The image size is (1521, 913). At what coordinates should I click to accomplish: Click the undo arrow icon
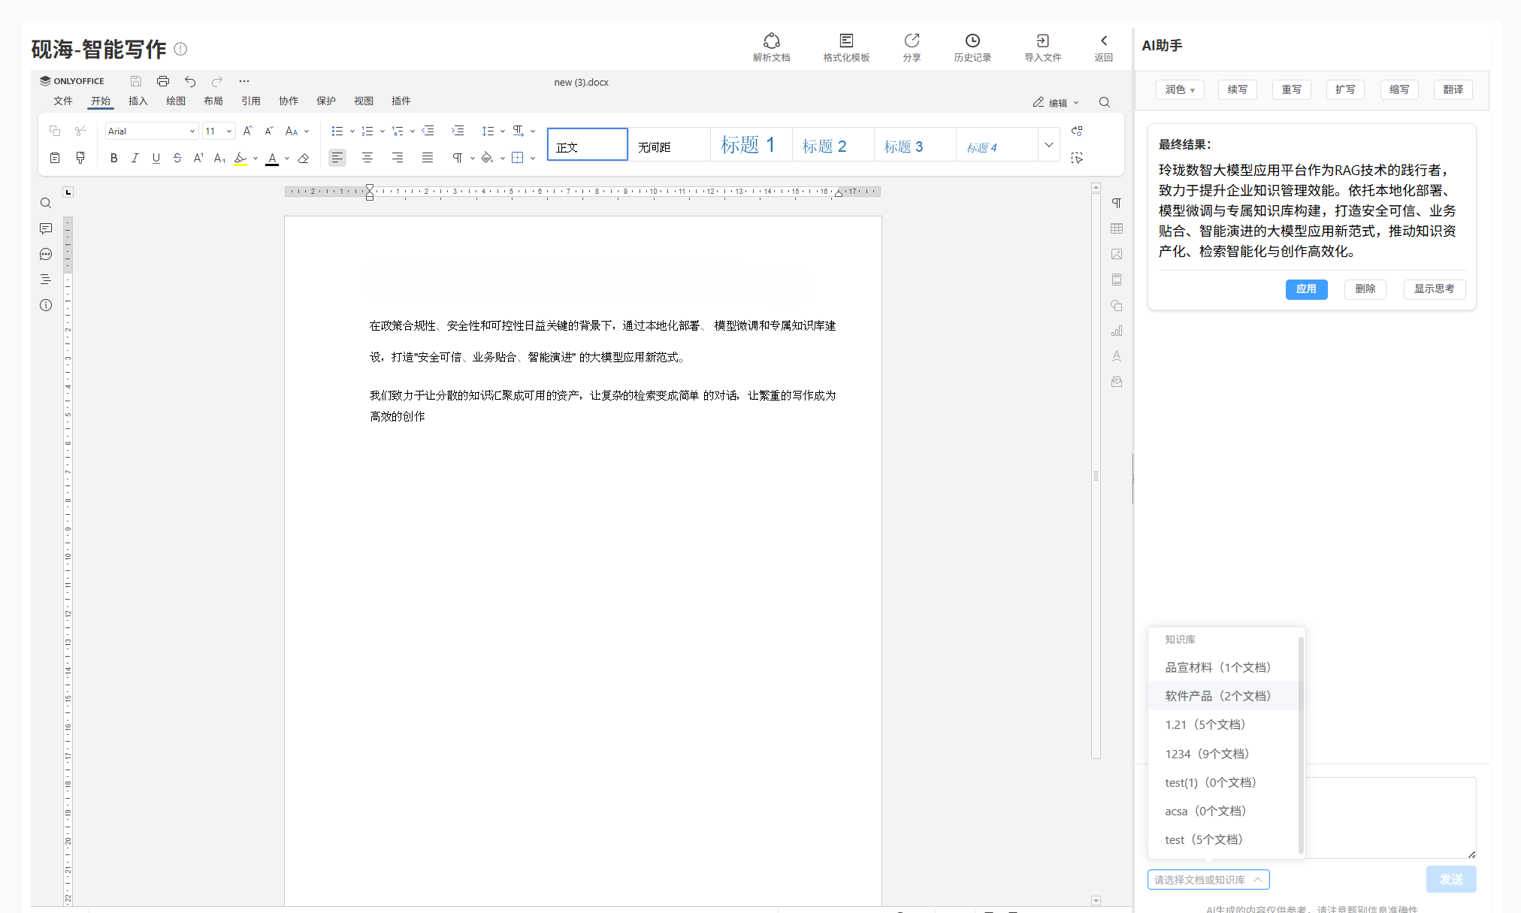(190, 81)
